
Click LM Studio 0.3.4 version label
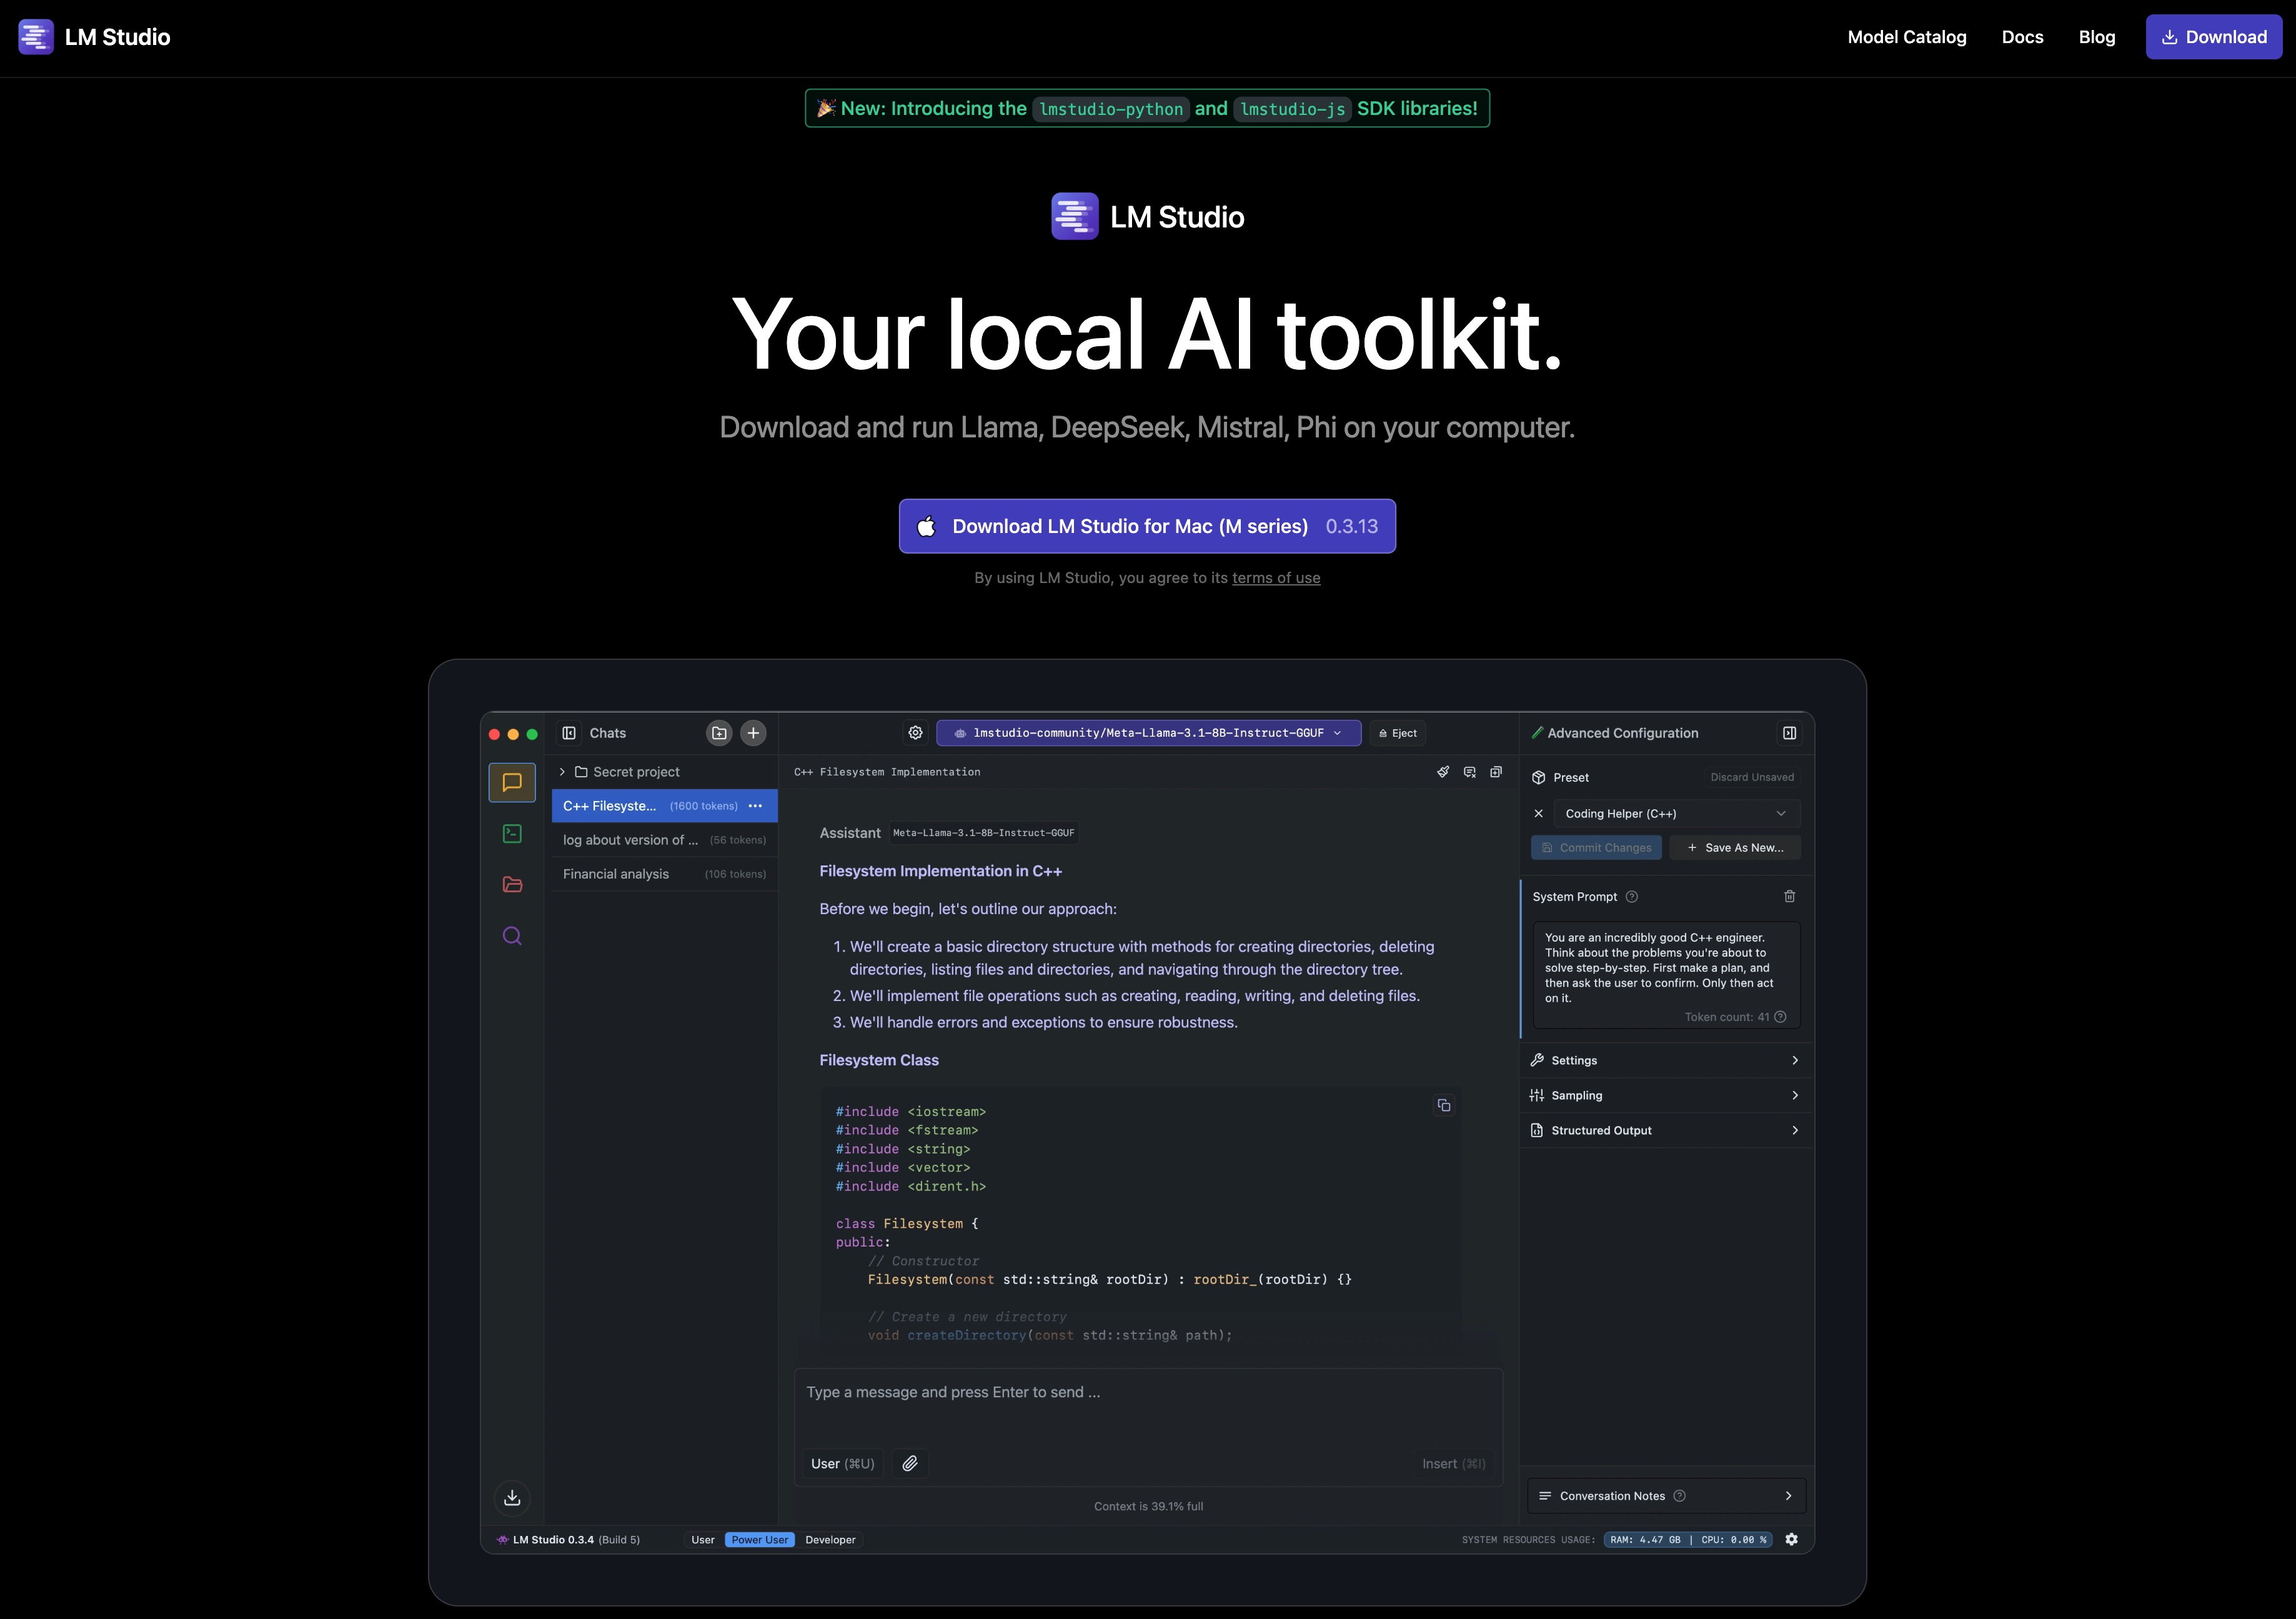click(568, 1539)
